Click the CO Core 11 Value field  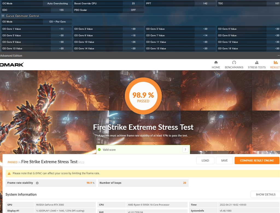coord(205,42)
